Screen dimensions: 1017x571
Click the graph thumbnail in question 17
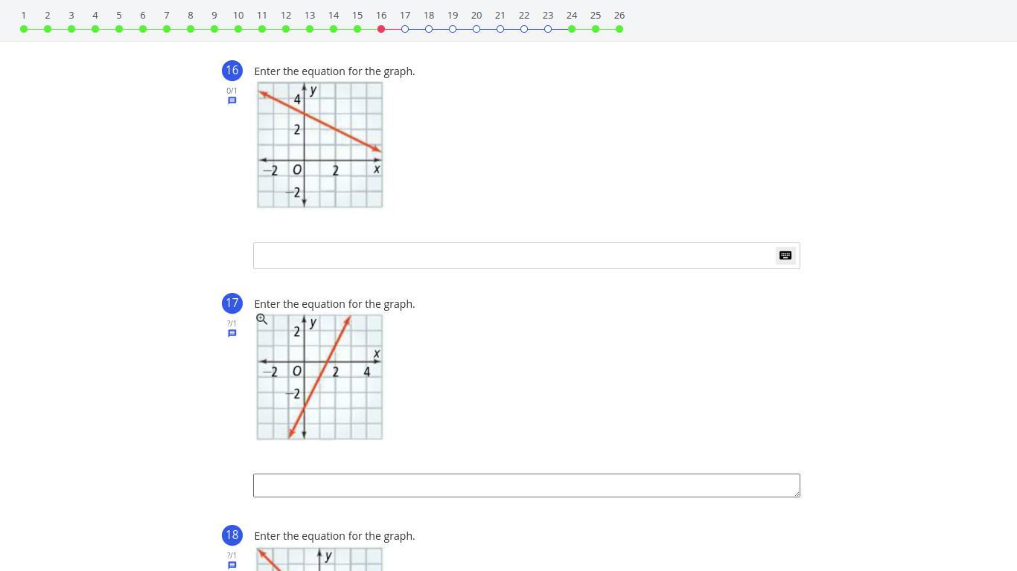coord(320,378)
